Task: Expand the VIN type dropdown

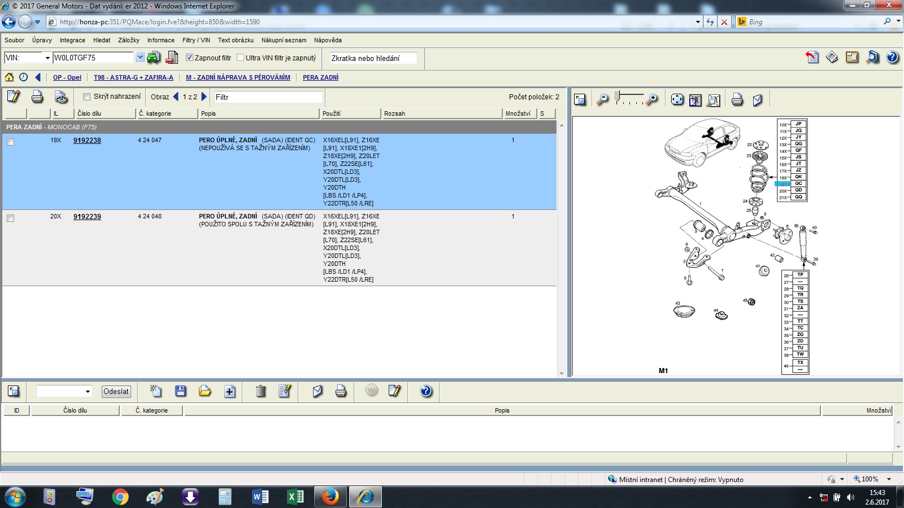Action: [47, 58]
